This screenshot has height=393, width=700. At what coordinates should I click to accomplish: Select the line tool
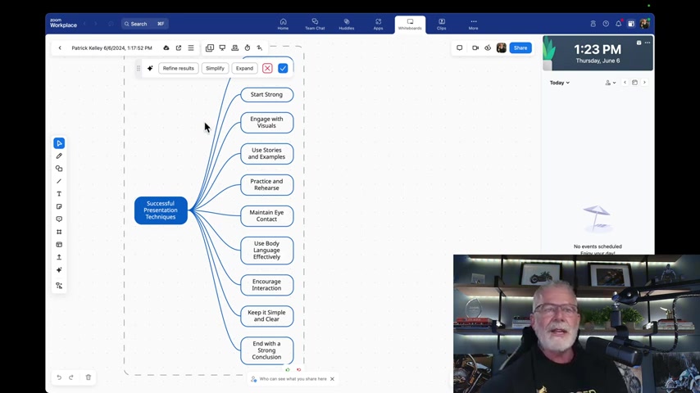[x=59, y=181]
